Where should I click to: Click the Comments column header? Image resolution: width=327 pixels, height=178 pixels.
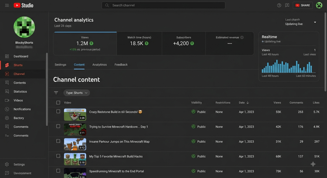[296, 102]
